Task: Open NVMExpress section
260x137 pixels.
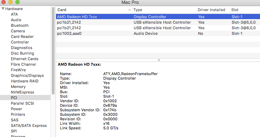Action: (22, 92)
